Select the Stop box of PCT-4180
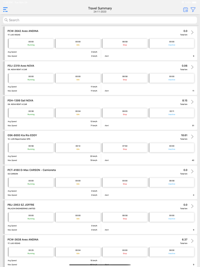Screen dimensions: 200x267 (125, 183)
